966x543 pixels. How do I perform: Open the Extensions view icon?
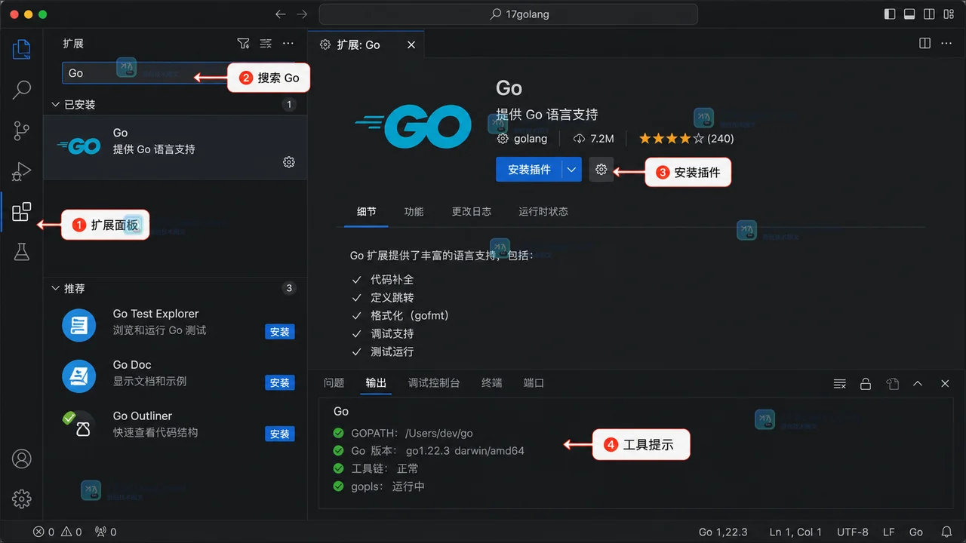click(22, 212)
